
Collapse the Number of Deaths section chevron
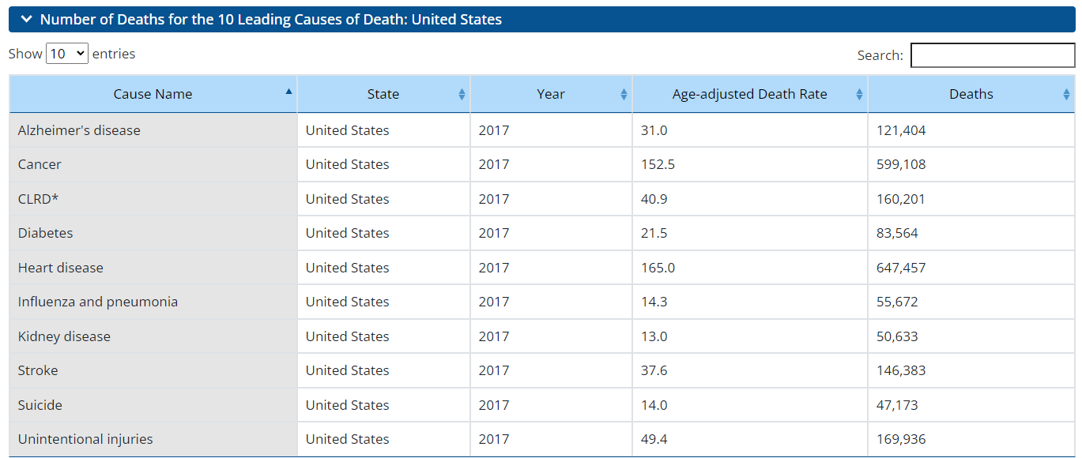coord(26,20)
